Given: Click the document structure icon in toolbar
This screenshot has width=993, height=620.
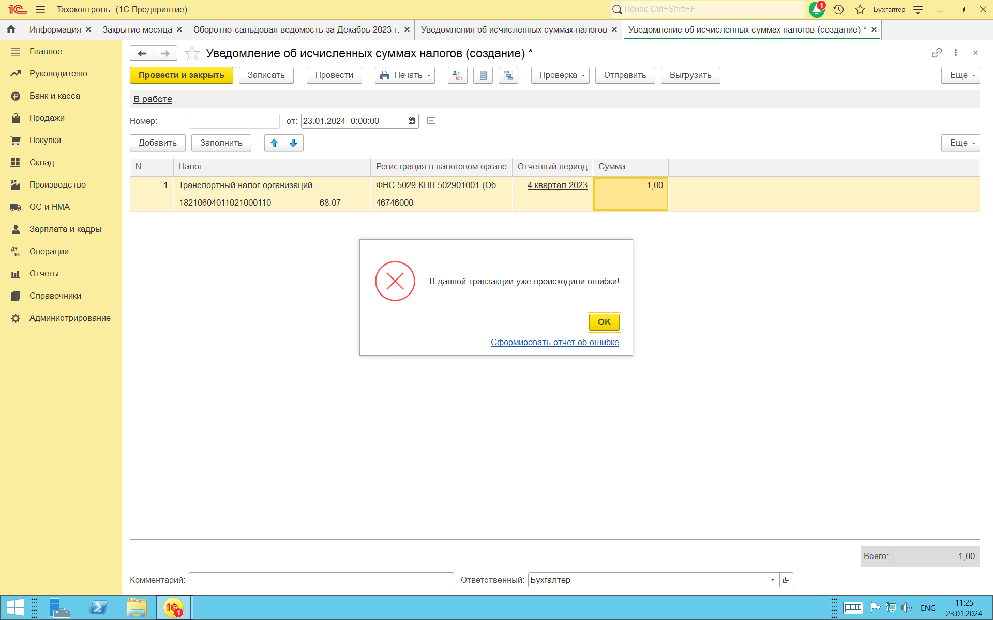Looking at the screenshot, I should pos(508,75).
